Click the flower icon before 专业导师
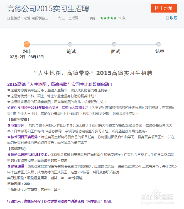 (9, 125)
